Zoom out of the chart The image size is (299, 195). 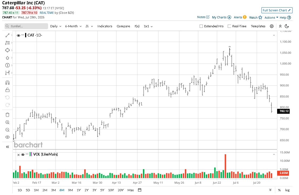click(8, 130)
